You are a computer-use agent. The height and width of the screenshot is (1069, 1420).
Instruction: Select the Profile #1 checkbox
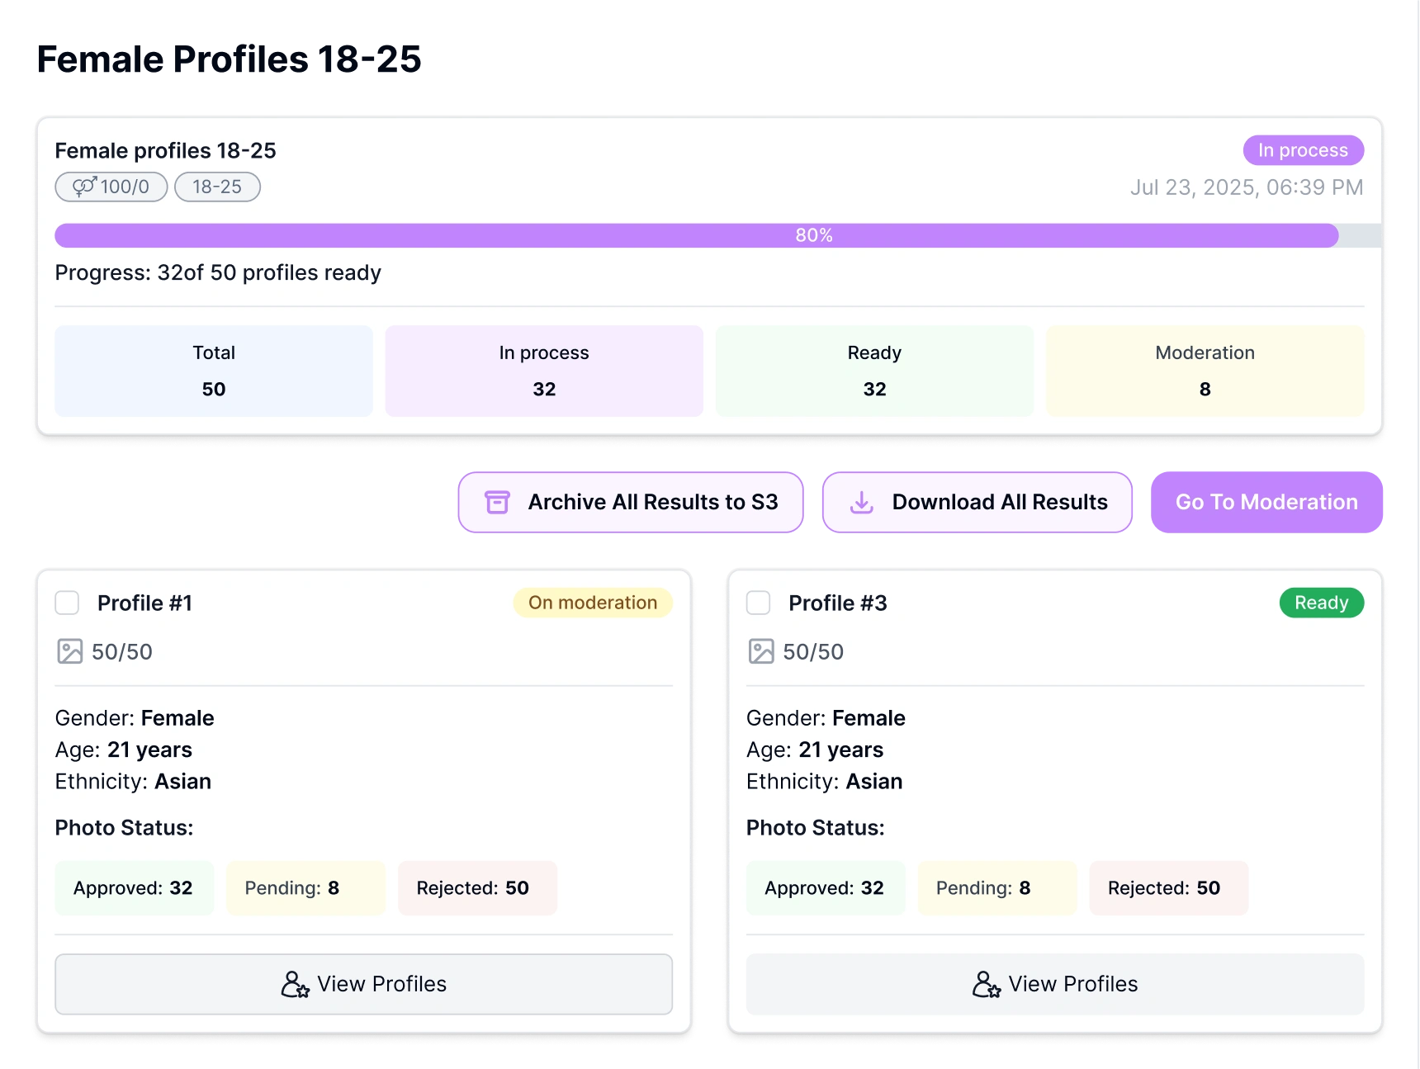pyautogui.click(x=67, y=603)
